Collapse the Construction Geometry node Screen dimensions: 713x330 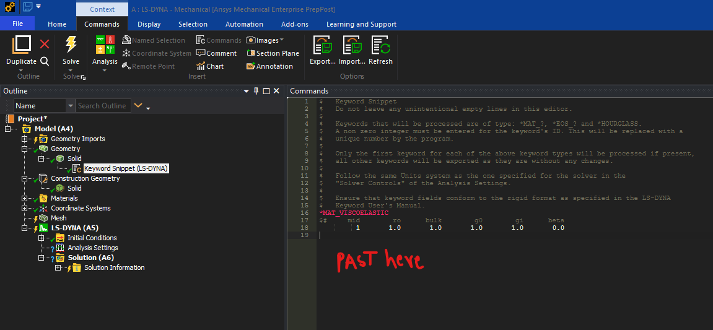tap(25, 178)
